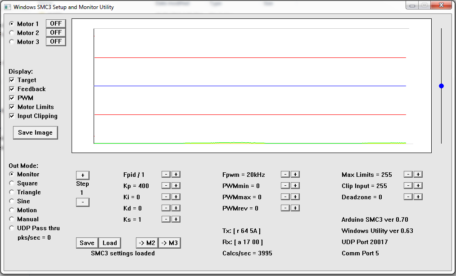This screenshot has width=456, height=276.
Task: Toggle Motor 1 OFF button
Action: [56, 23]
